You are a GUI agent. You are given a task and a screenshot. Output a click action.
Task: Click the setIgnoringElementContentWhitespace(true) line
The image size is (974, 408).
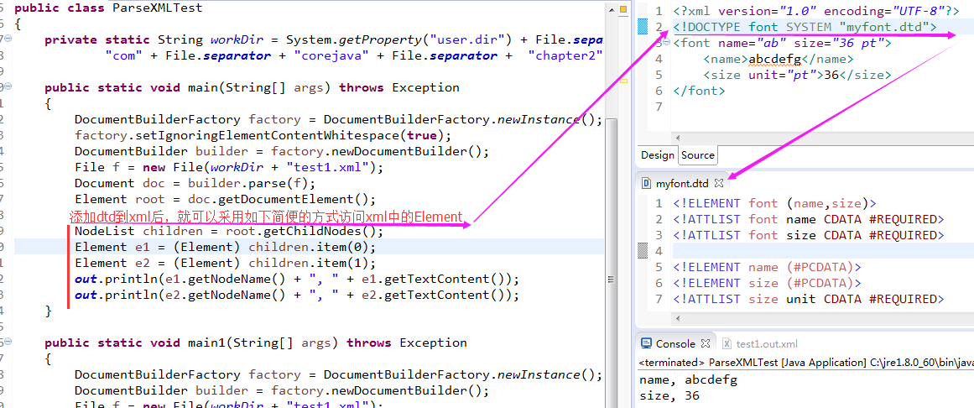263,136
